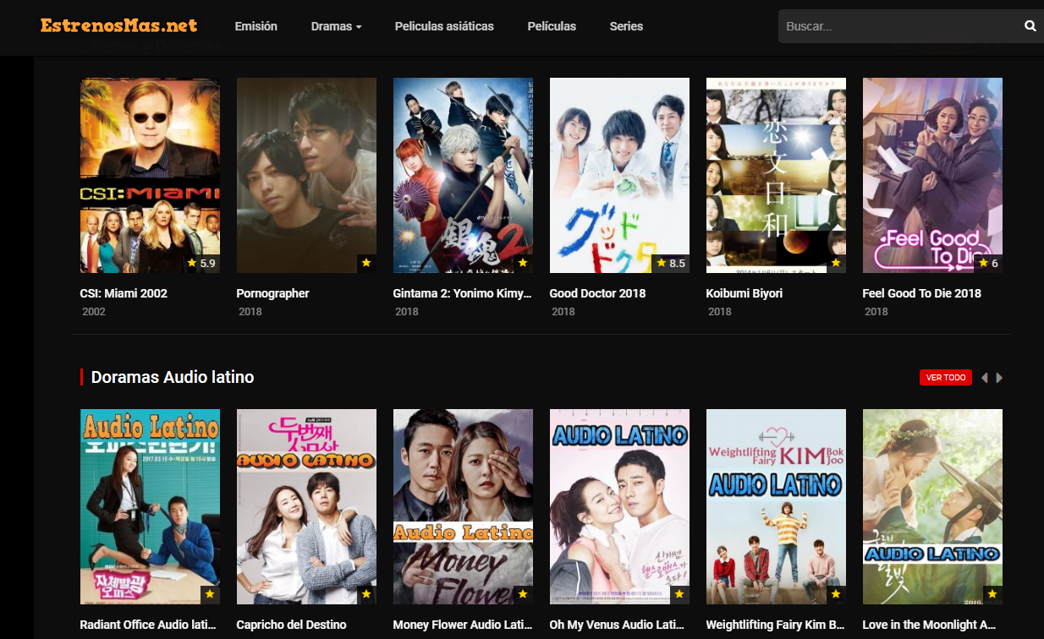This screenshot has height=639, width=1044.
Task: Open the Gintama 2 poster thumbnail
Action: [x=463, y=175]
